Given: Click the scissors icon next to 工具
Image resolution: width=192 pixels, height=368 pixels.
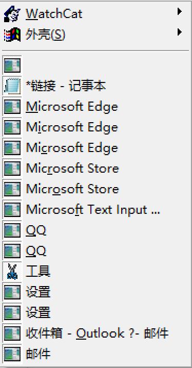Looking at the screenshot, I should tap(12, 272).
